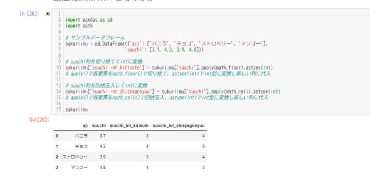Click the pd.DataFrame code line
370x176 pixels.
tap(167, 44)
